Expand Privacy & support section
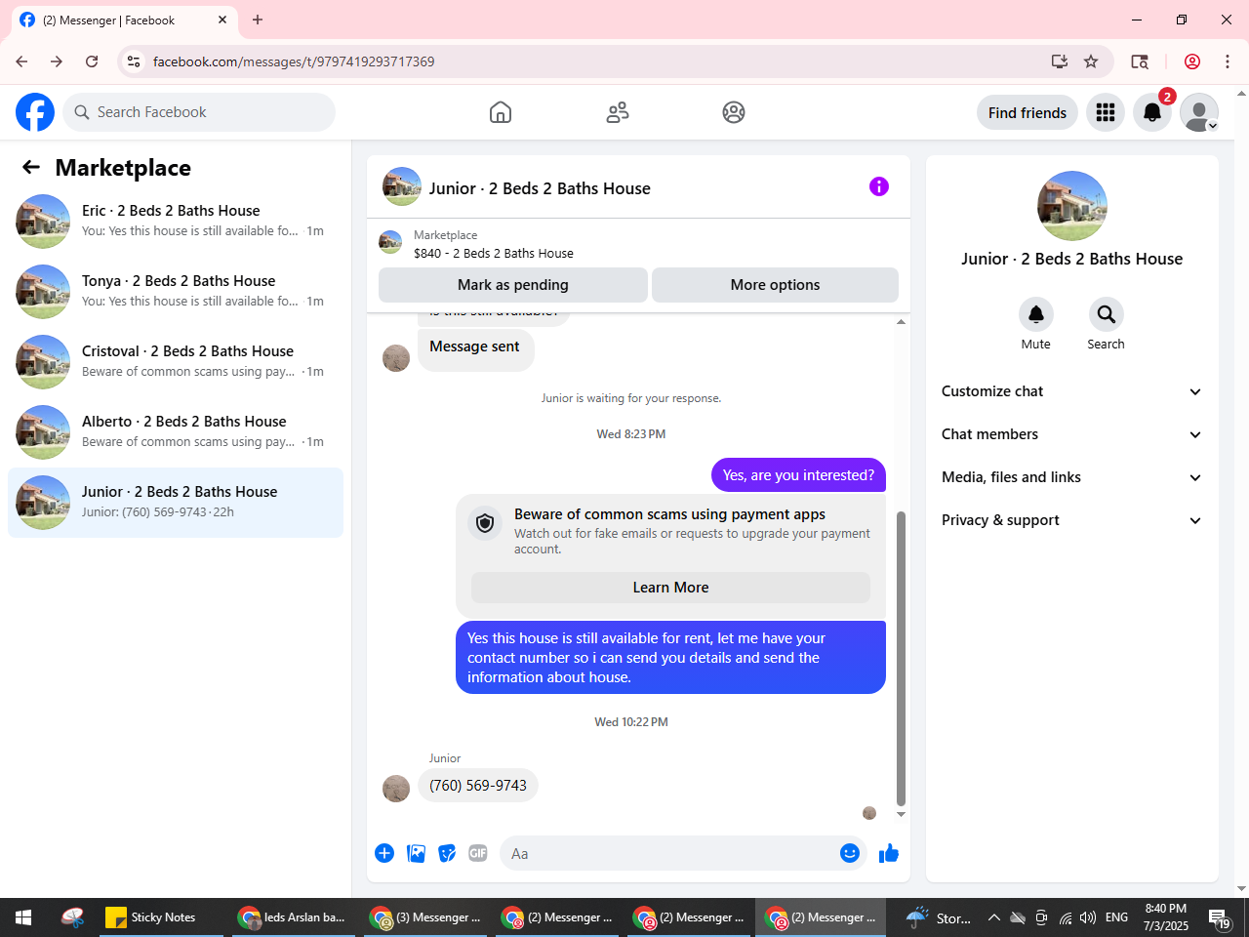1249x937 pixels. tap(1071, 520)
